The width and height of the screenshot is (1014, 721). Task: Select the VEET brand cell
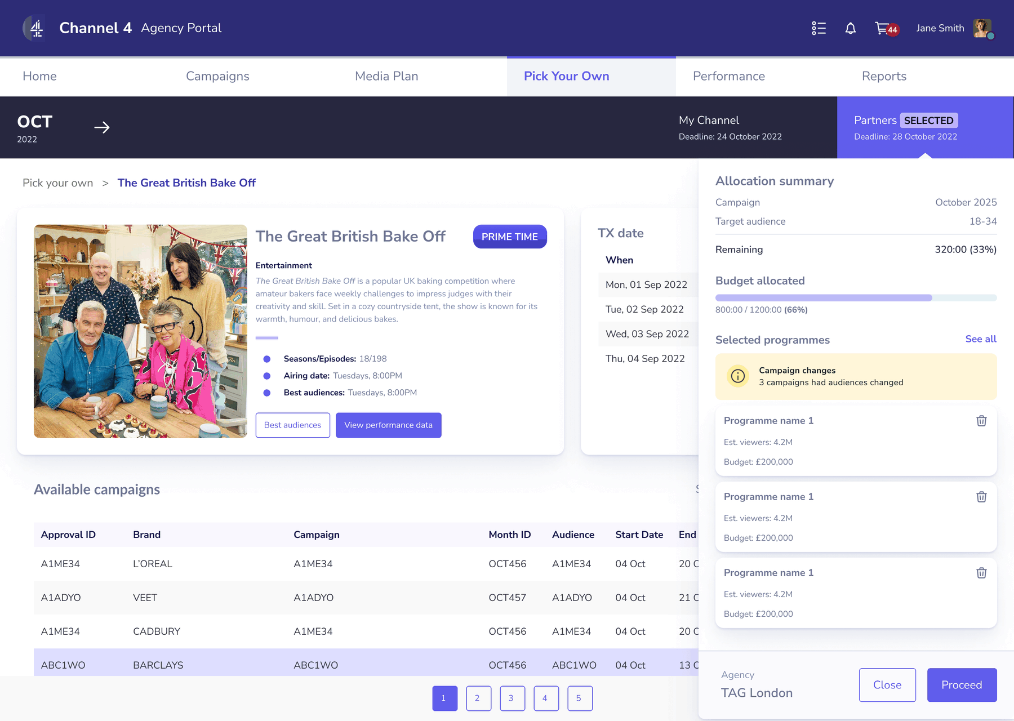145,598
